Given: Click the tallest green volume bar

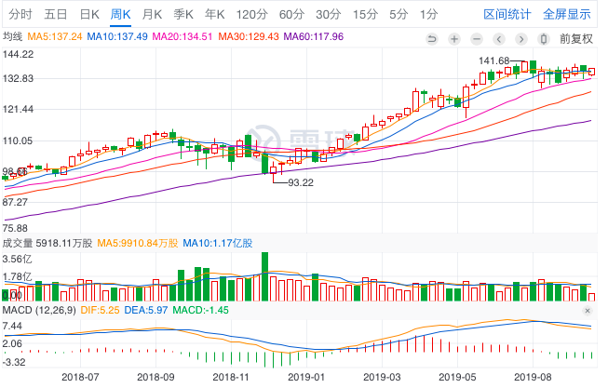Looking at the screenshot, I should point(264,276).
